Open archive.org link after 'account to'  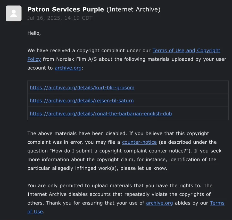point(68,68)
